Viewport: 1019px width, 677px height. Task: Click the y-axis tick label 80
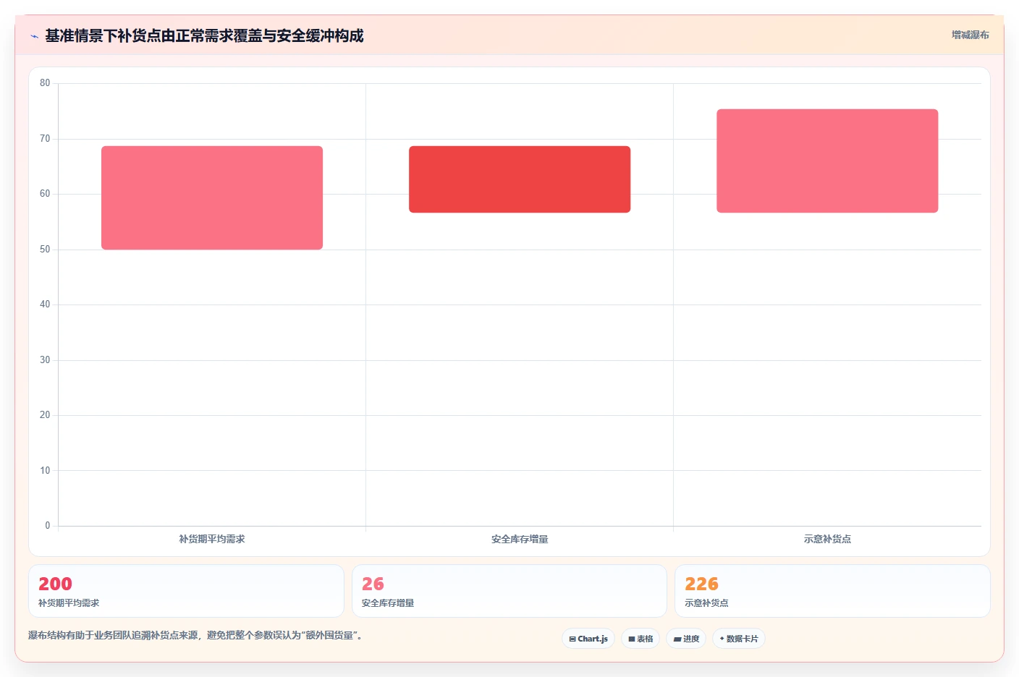45,83
